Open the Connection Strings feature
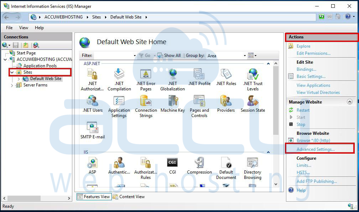Screen dimensions: 359x212 (146, 106)
